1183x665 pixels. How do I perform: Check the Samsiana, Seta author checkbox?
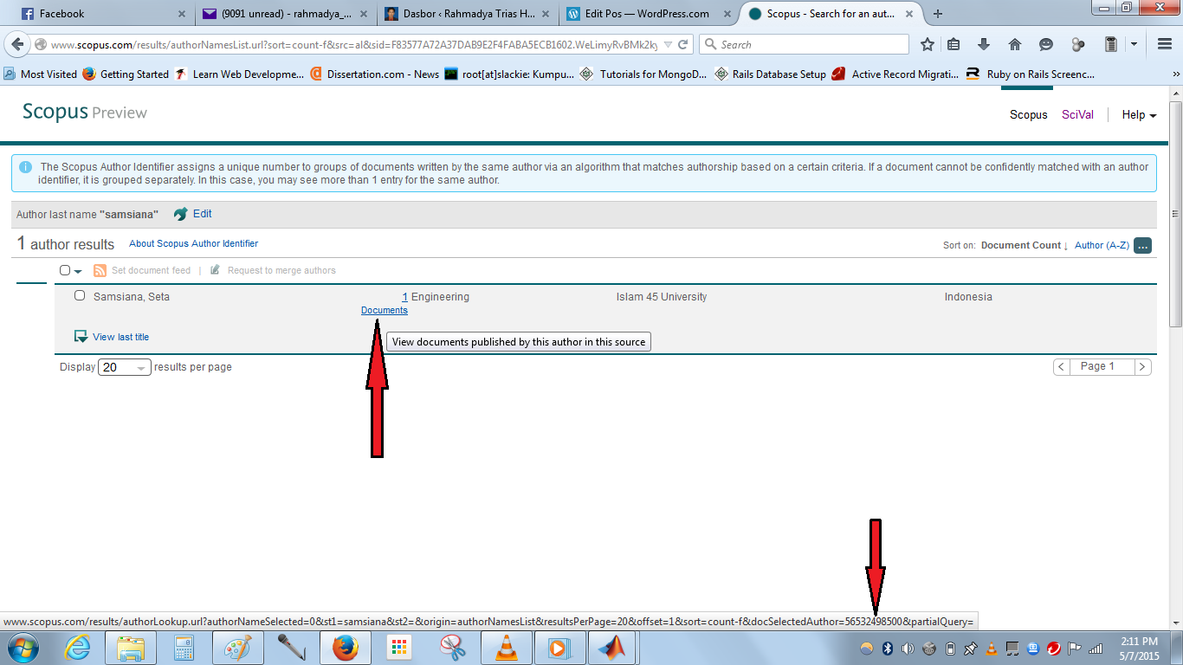point(80,296)
